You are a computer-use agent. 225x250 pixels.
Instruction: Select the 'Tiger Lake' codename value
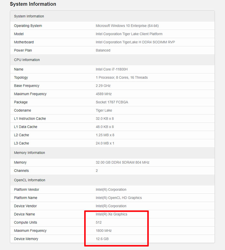[104, 110]
